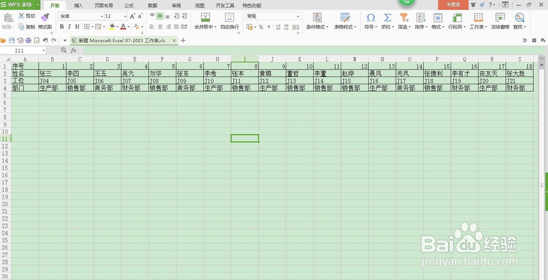This screenshot has width=548, height=280.
Task: Click the Cut (剪切) scissors icon
Action: (21, 16)
